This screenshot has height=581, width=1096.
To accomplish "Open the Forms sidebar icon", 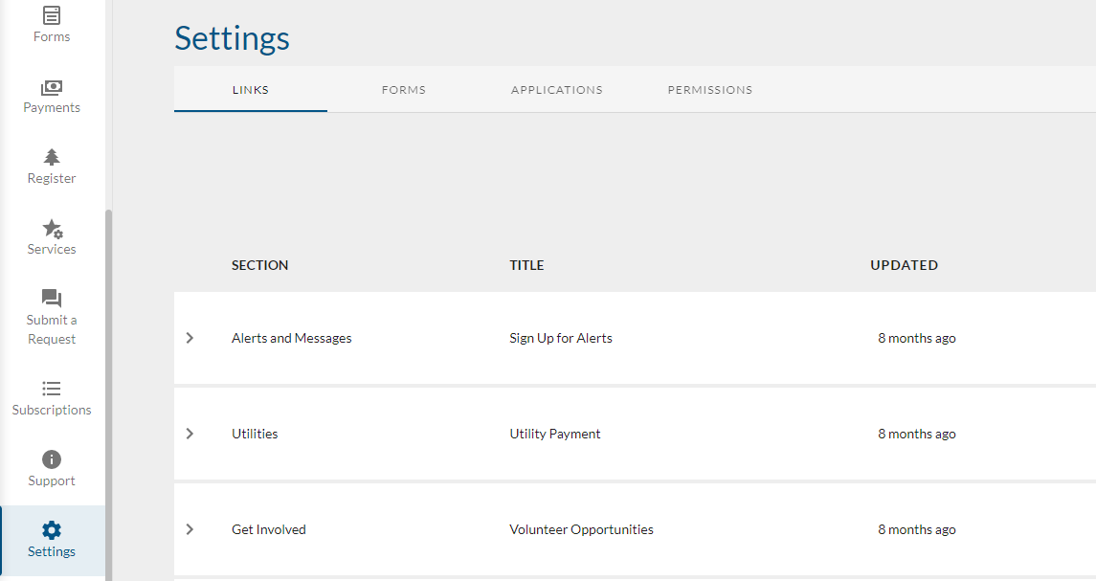I will (52, 14).
